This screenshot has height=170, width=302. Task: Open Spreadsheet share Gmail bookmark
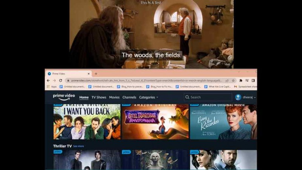[x=245, y=87]
